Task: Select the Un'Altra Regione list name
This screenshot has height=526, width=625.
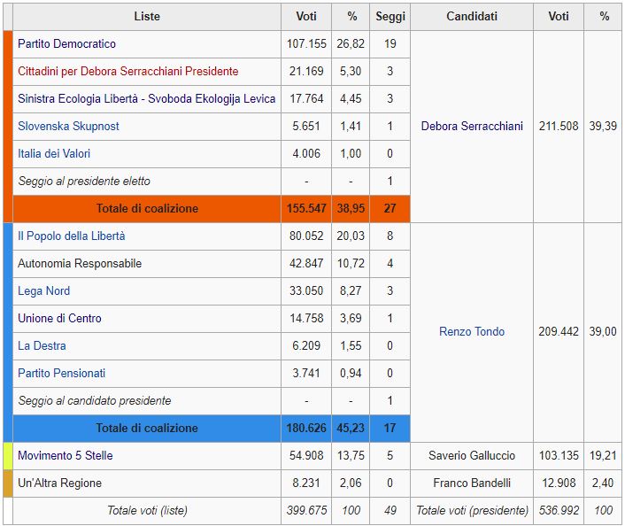Action: [60, 483]
